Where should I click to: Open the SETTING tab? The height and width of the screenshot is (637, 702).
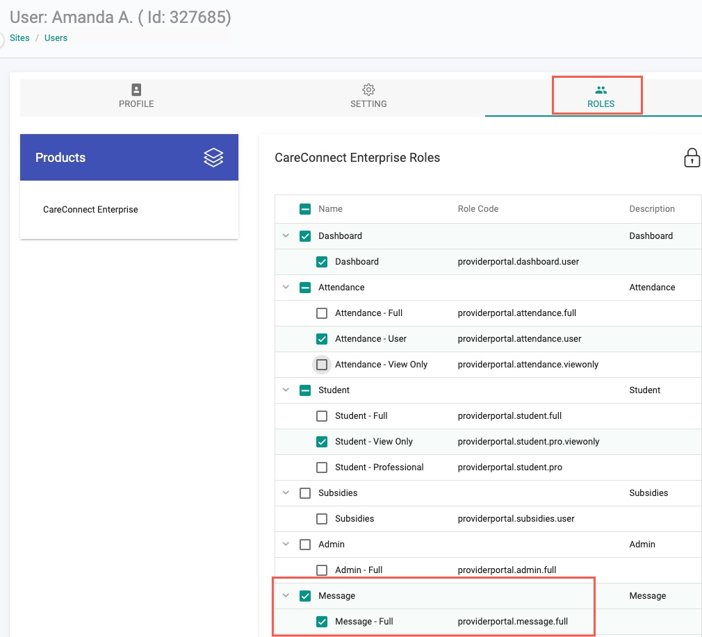[x=368, y=97]
